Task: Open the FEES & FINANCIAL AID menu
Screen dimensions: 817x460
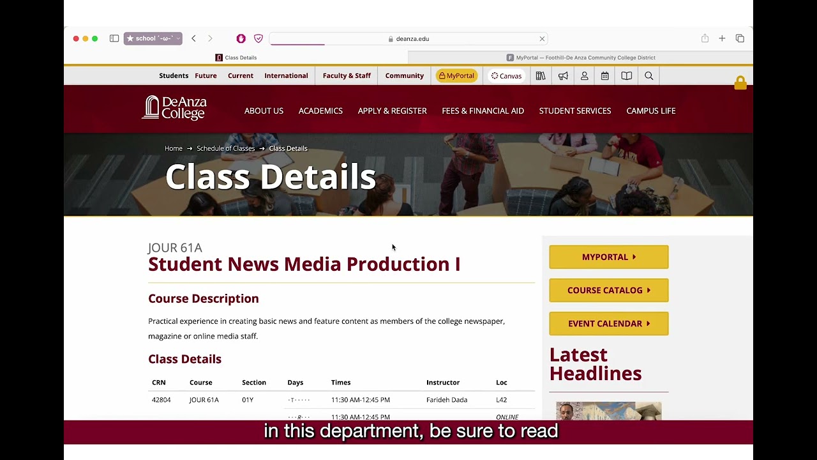Action: pos(483,111)
